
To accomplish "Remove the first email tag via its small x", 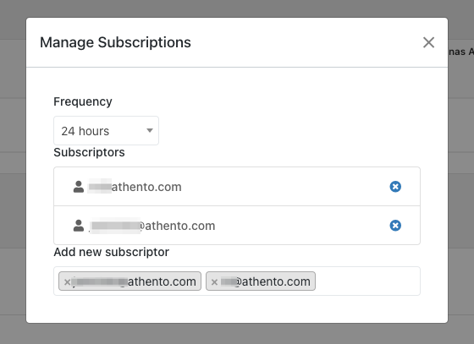I will (67, 281).
